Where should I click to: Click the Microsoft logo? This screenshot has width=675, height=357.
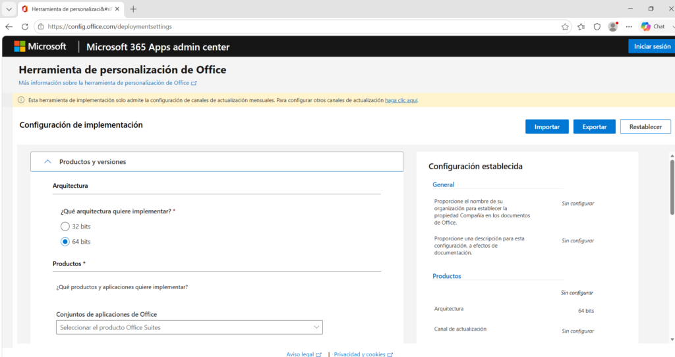(x=40, y=47)
